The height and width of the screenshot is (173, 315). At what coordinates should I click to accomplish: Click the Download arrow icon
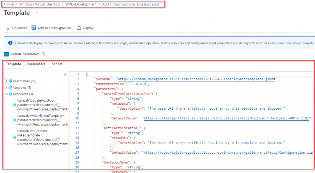[8, 28]
